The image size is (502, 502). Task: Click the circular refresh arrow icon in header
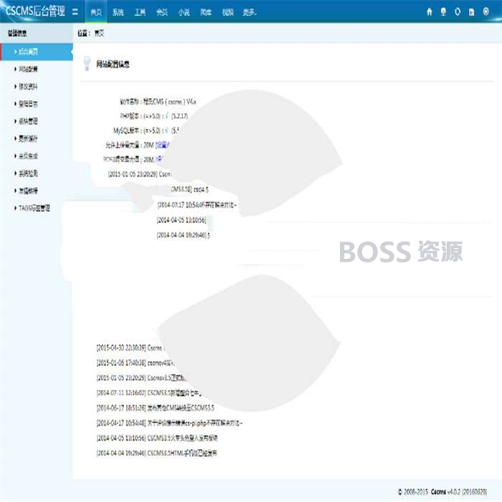(x=458, y=12)
